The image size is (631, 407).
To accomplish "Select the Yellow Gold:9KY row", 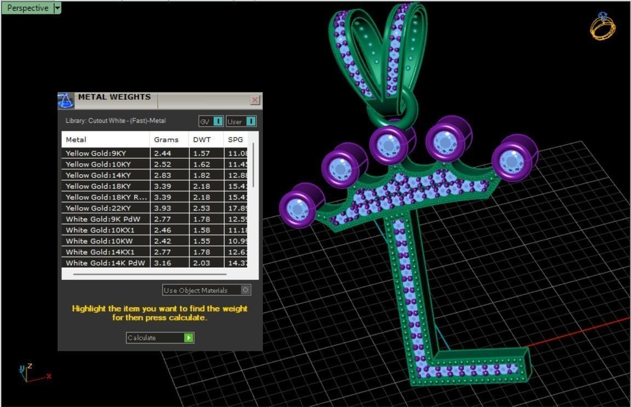I will point(154,153).
